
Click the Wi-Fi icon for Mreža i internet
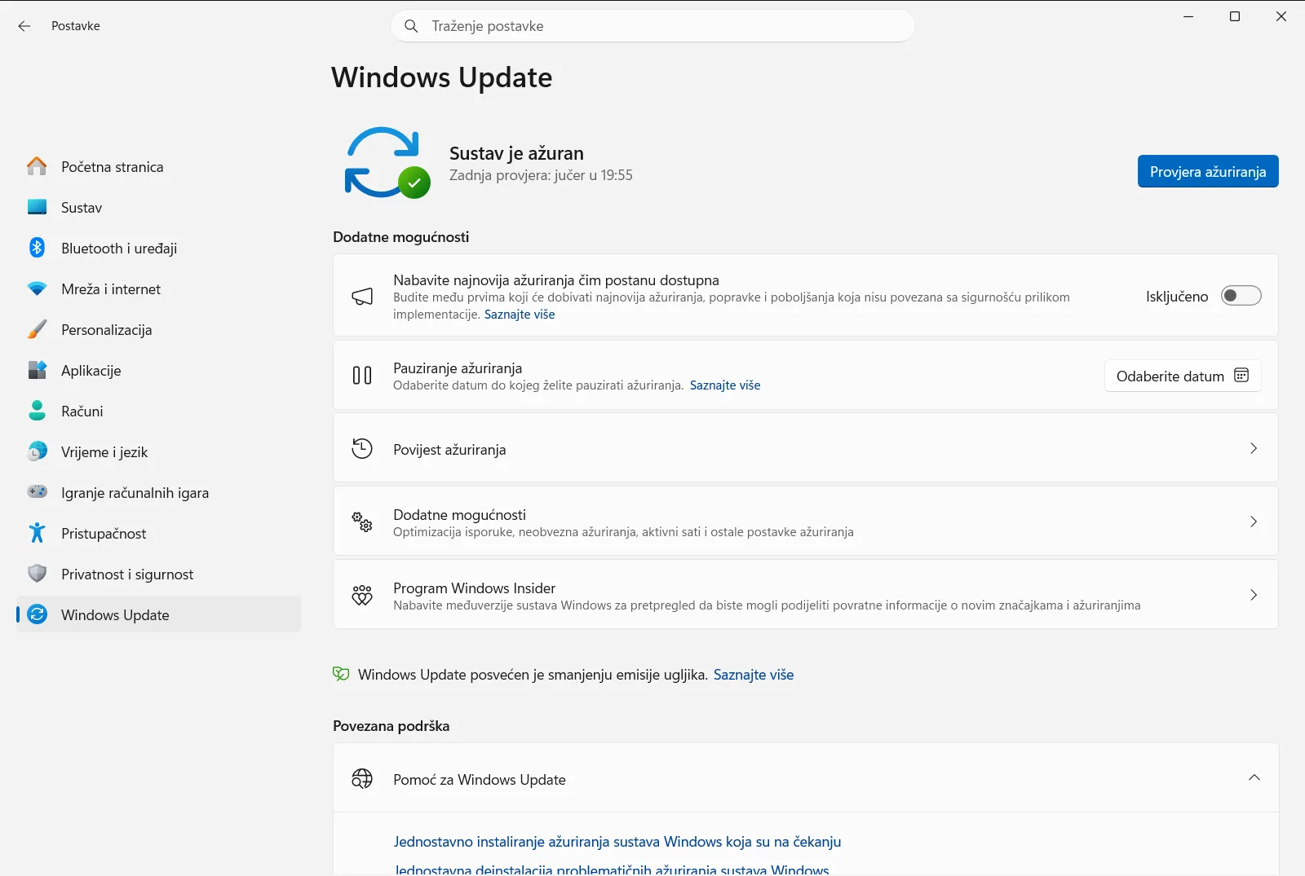[37, 288]
